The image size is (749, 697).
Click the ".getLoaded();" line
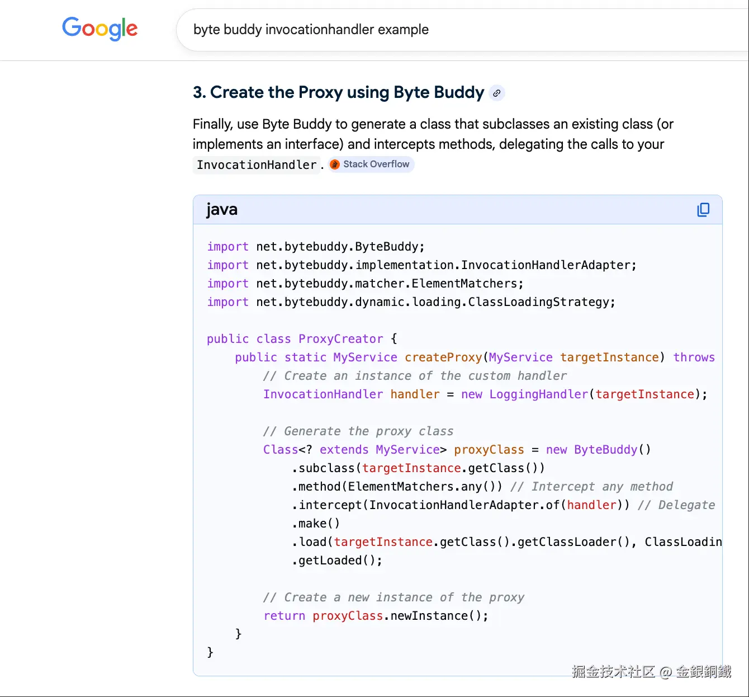(x=337, y=561)
